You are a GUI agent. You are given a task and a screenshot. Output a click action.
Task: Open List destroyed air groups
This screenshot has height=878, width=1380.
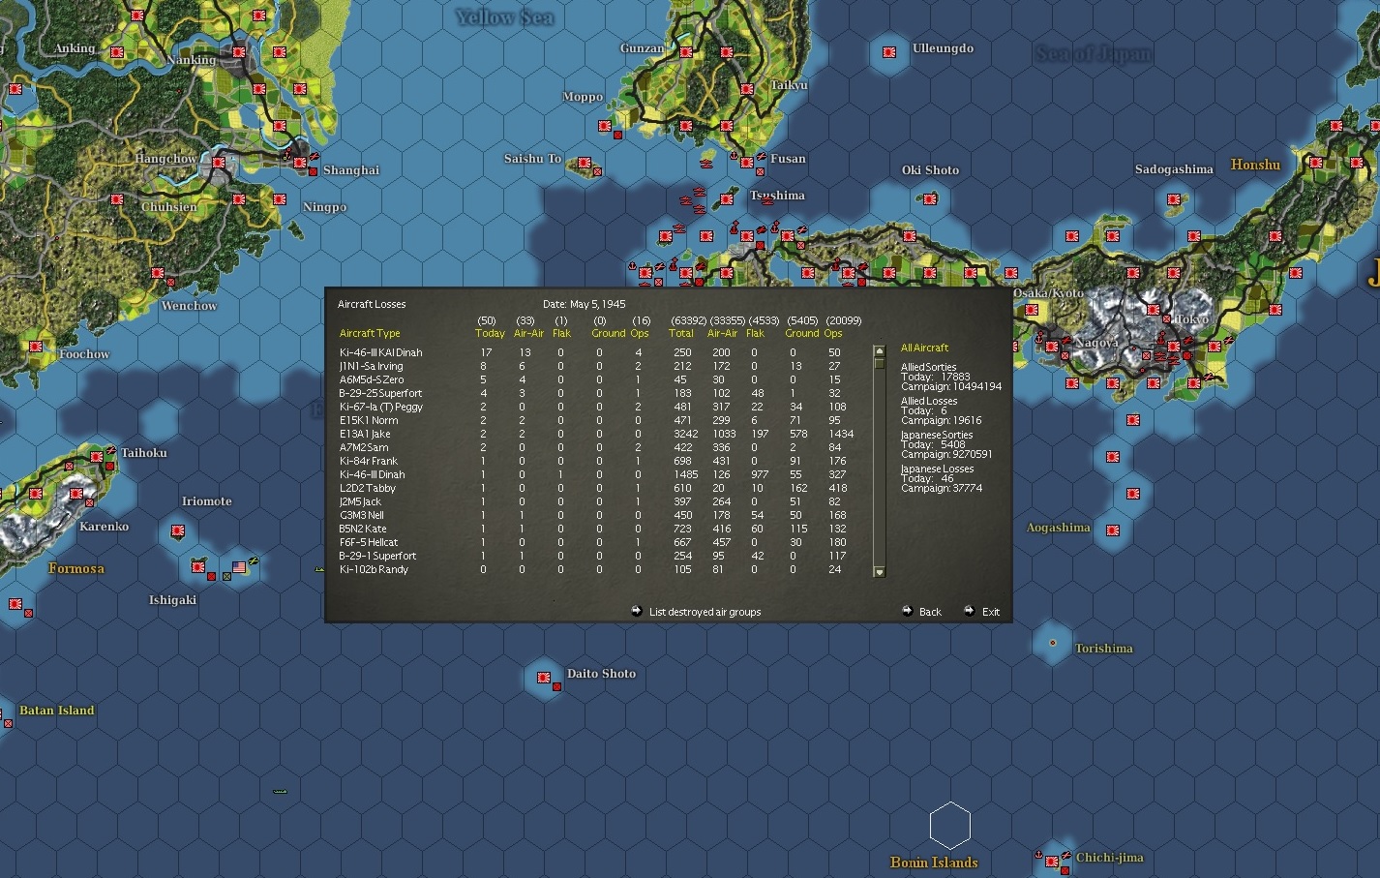click(x=705, y=612)
